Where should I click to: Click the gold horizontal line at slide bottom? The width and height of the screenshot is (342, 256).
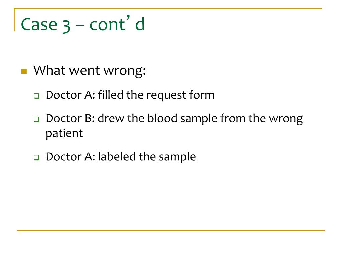[x=171, y=230]
